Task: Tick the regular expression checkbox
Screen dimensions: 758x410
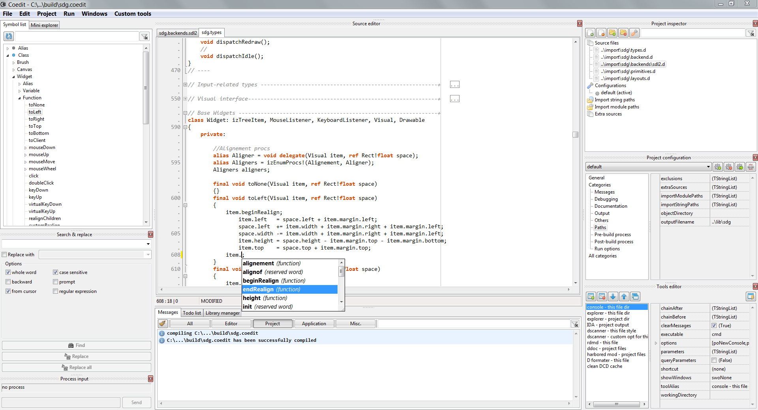Action: click(55, 291)
